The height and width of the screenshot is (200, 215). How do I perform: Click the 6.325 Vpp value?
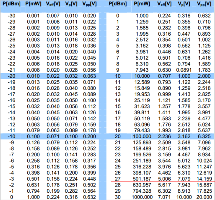204,136
